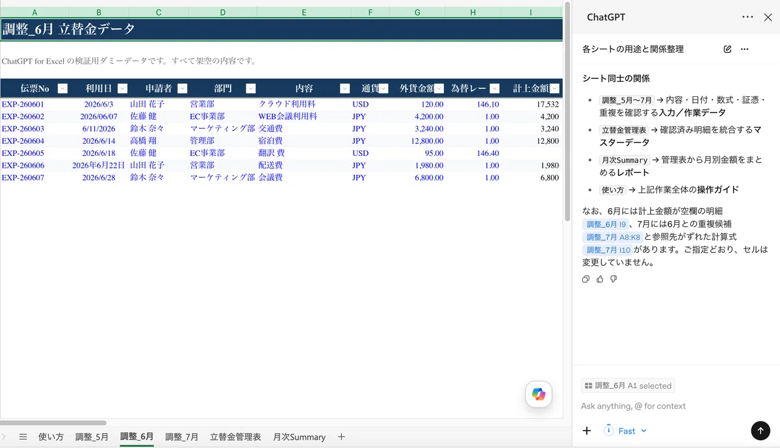
Task: Click the plus attach icon in chat
Action: [x=587, y=430]
